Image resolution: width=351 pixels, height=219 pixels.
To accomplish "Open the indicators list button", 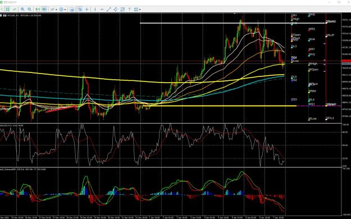I will tap(53, 10).
